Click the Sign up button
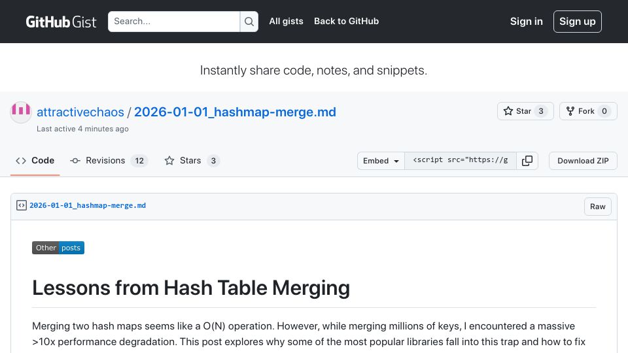Viewport: 628px width, 353px height. [577, 22]
